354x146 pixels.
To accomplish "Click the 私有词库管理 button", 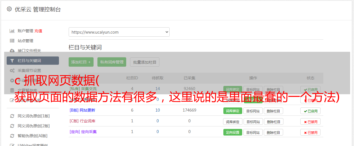I will [112, 62].
